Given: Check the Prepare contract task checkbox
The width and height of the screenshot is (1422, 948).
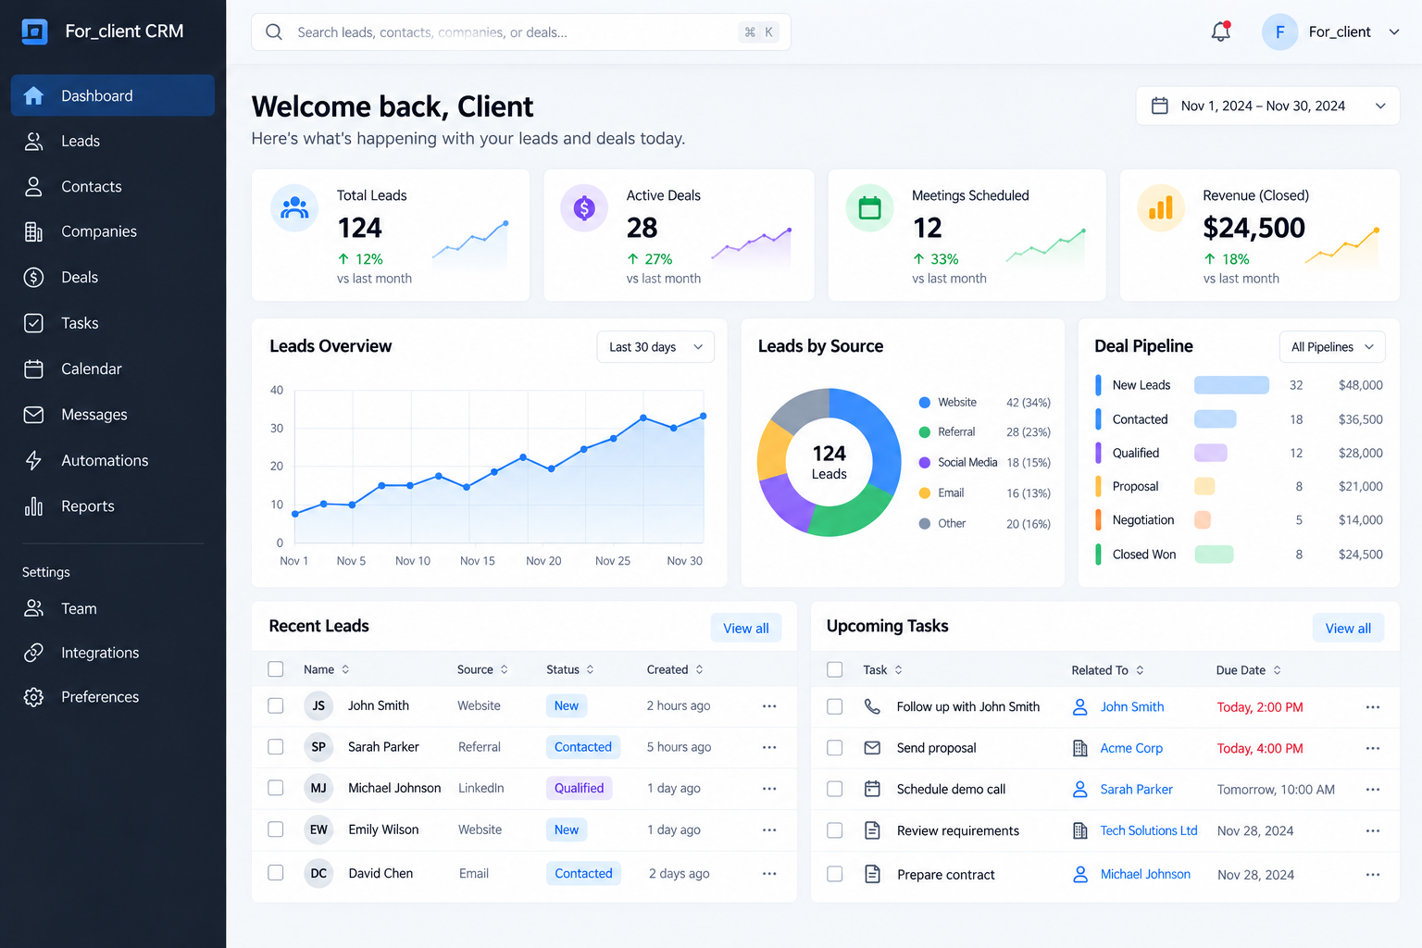Looking at the screenshot, I should coord(835,874).
